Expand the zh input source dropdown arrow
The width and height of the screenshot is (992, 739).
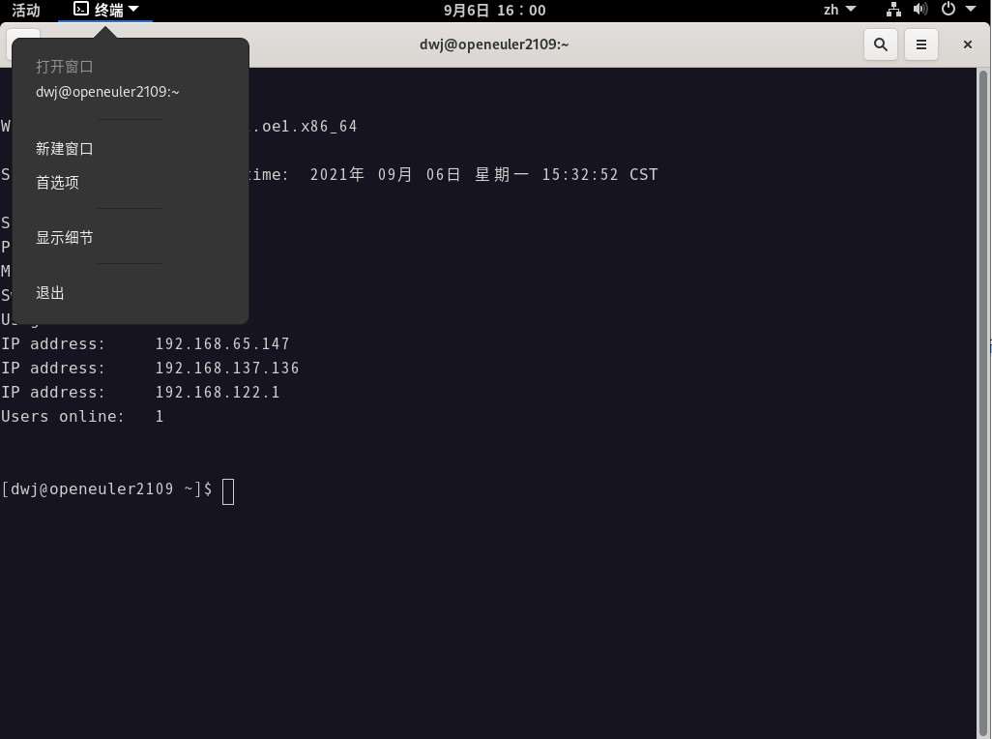(x=851, y=10)
